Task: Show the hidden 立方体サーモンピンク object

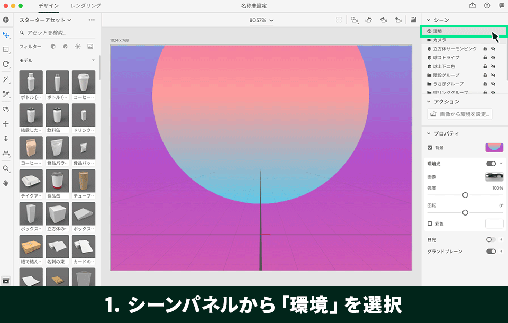Action: click(x=493, y=49)
